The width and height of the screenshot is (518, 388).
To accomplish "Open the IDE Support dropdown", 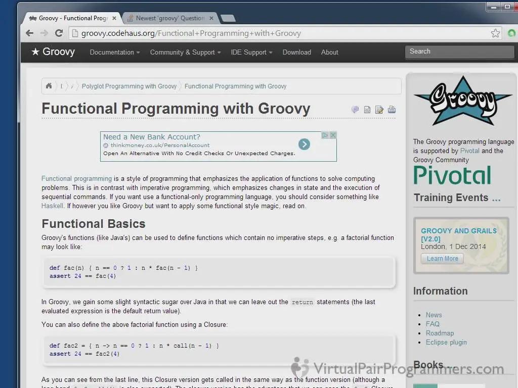I will click(x=251, y=52).
